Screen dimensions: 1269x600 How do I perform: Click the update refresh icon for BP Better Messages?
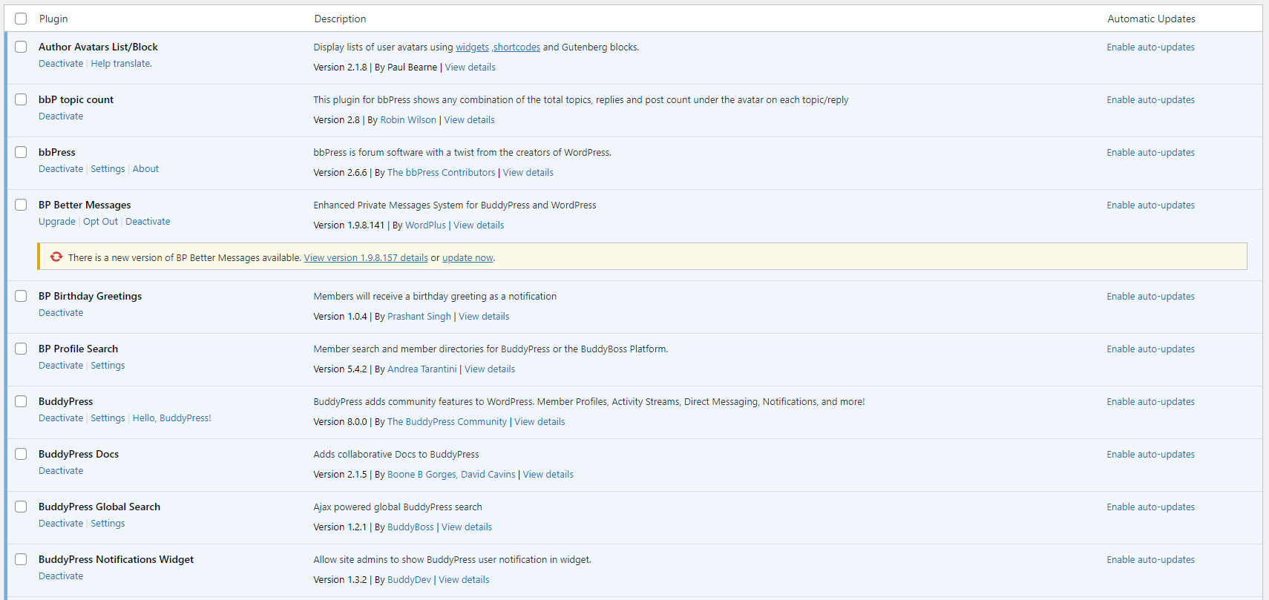click(56, 257)
